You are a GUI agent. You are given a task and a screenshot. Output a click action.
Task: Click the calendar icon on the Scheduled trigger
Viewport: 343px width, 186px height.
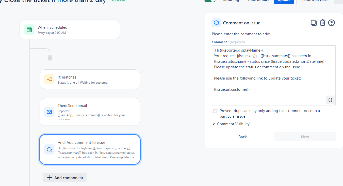tap(29, 29)
